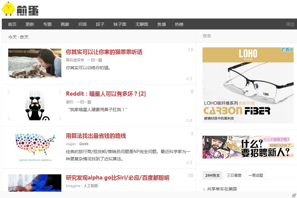Click author majer
The image size is (297, 198).
71,144
